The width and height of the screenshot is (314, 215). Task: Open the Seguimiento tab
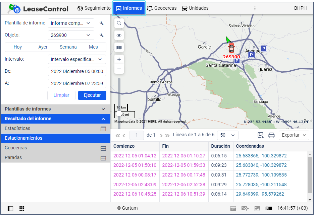pos(94,8)
